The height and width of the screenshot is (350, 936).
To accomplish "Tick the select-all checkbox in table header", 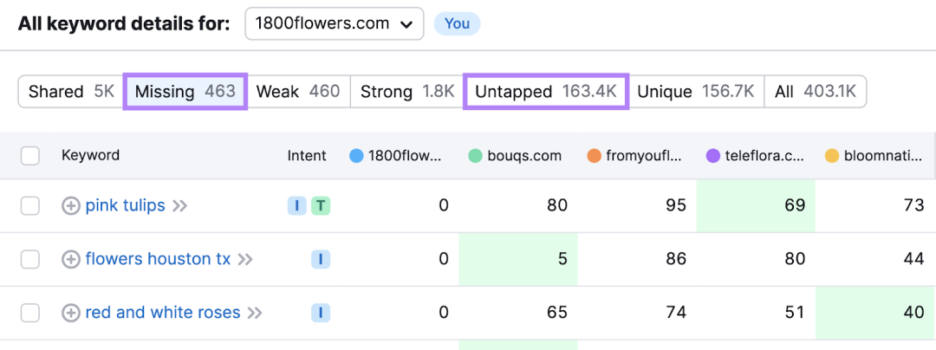I will coord(29,156).
